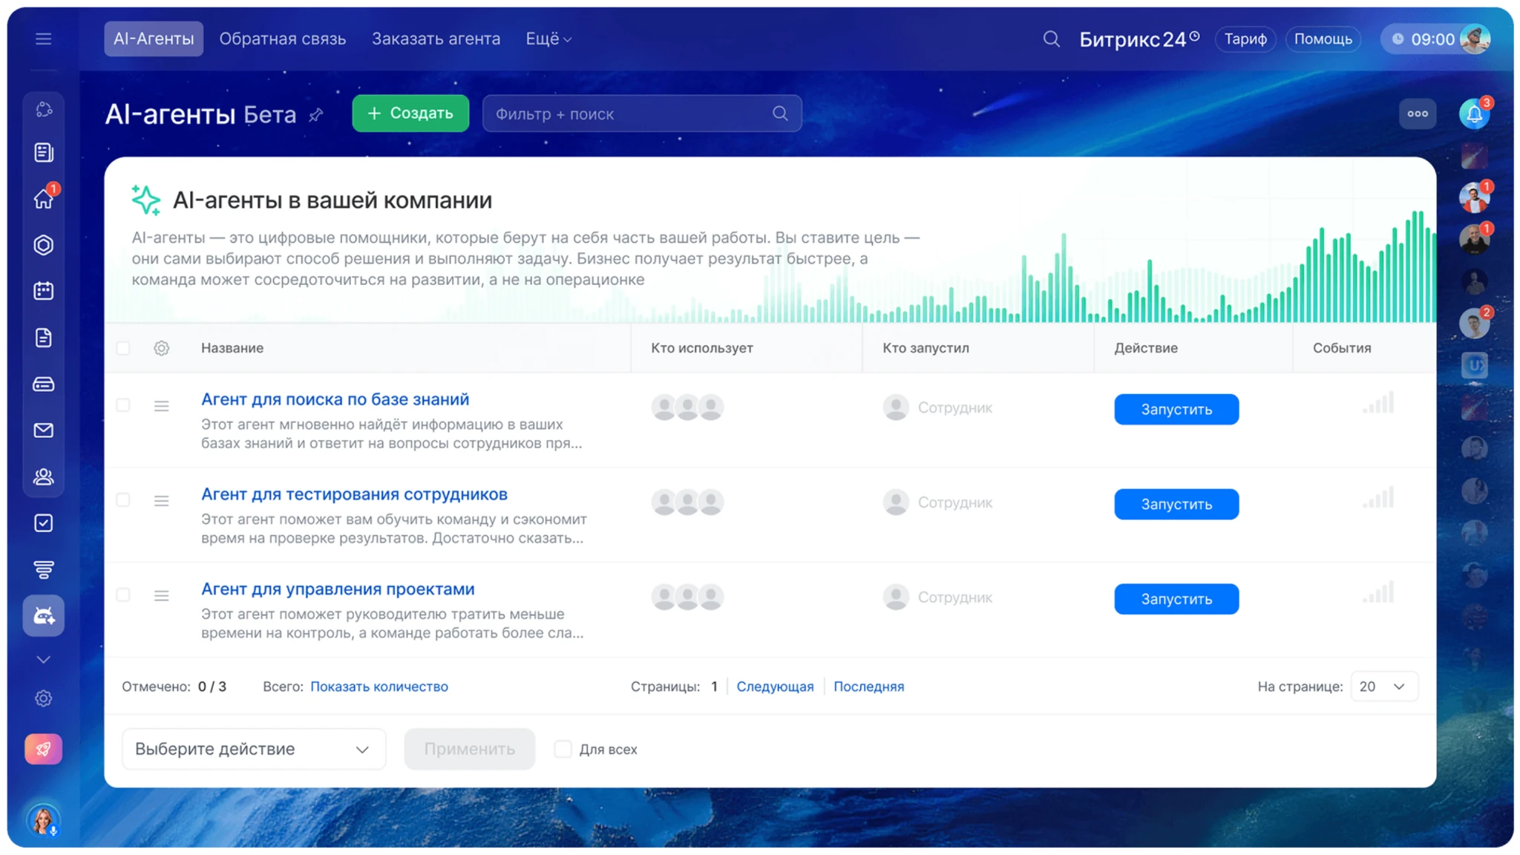Click user avatars for knowledge base agent
The width and height of the screenshot is (1520, 855).
[x=687, y=407]
